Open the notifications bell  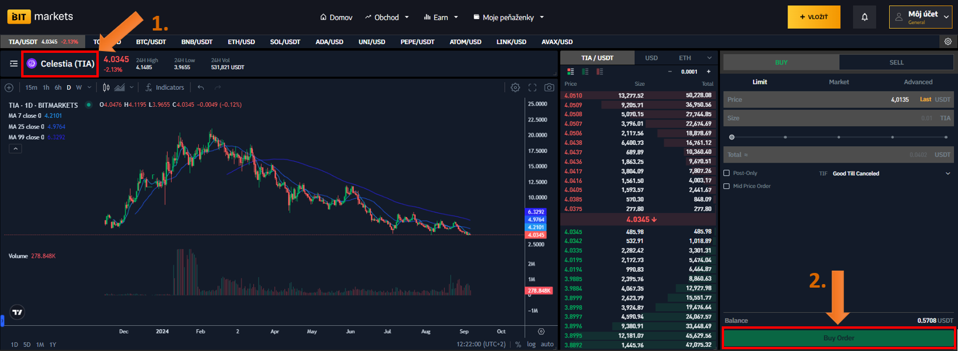(864, 17)
